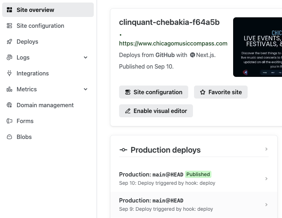Image resolution: width=282 pixels, height=218 pixels.
Task: Open the Production deploys heading
Action: point(165,150)
